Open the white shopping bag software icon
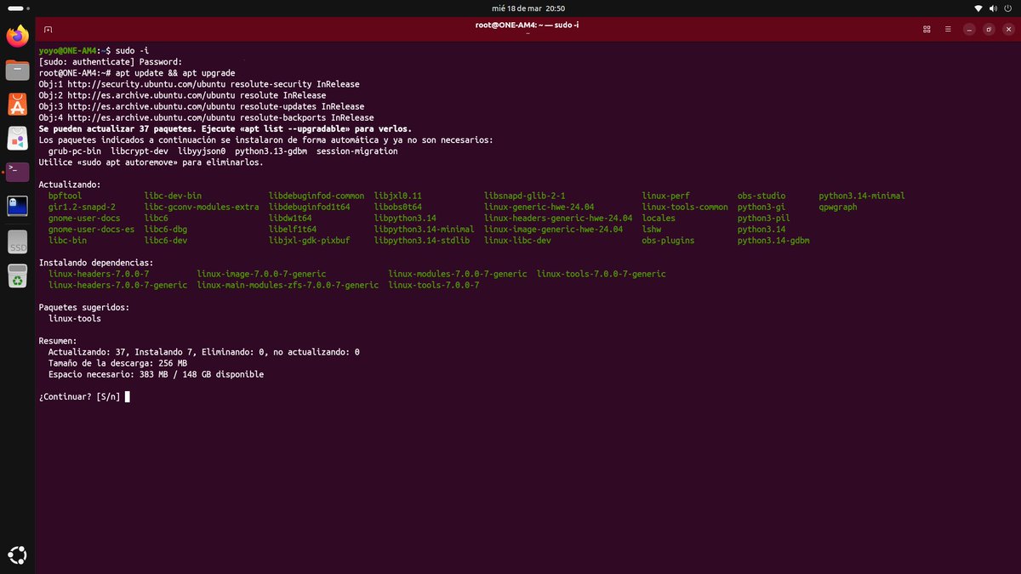Screen dimensions: 1021x574 click(x=18, y=138)
